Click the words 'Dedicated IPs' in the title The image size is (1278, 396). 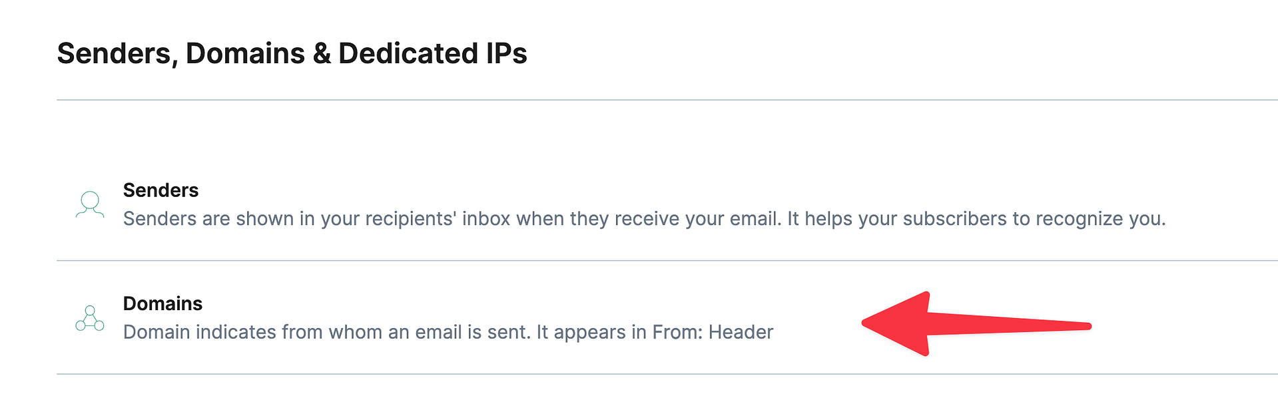click(433, 53)
